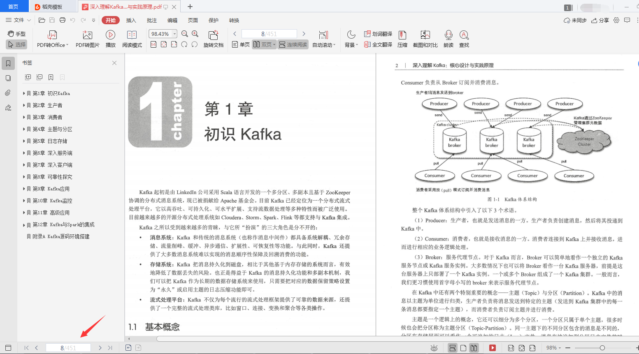
Task: Select the Hand (手型) tool
Action: point(17,34)
